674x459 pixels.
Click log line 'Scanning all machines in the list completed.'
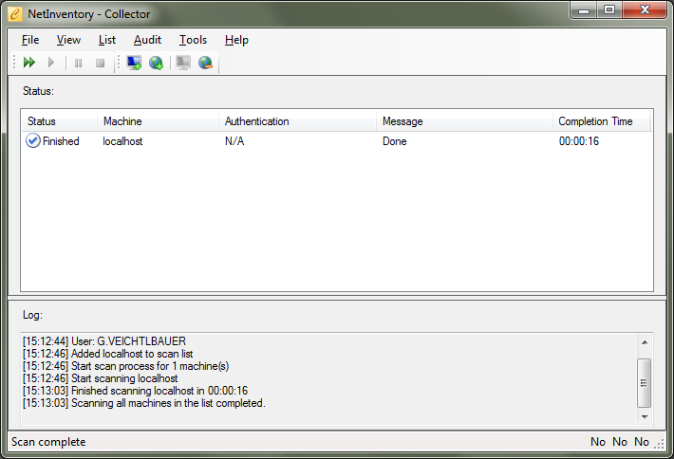point(144,403)
